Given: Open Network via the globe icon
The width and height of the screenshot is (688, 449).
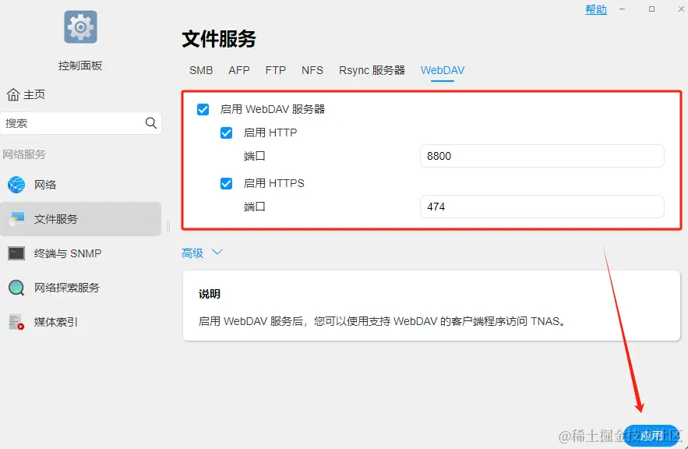Looking at the screenshot, I should pos(16,185).
